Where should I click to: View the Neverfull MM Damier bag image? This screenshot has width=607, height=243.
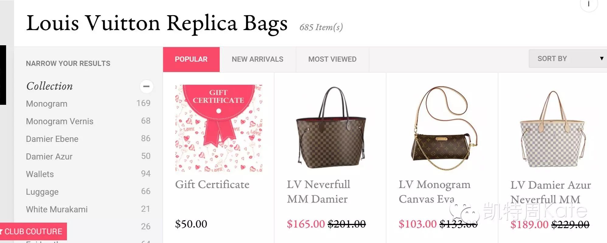click(x=331, y=128)
